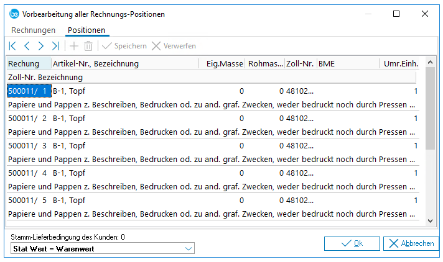Switch to the Rechnungen tab

[x=33, y=30]
